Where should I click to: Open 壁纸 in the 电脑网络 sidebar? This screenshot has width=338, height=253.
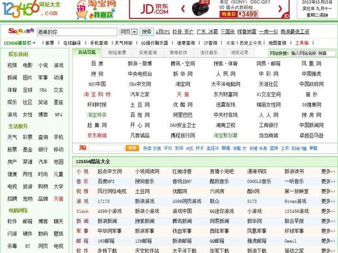[58, 234]
